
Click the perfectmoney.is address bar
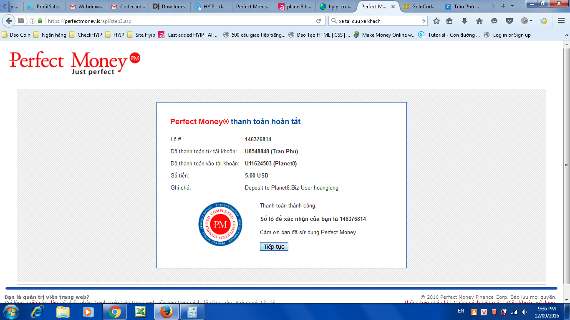coord(179,21)
